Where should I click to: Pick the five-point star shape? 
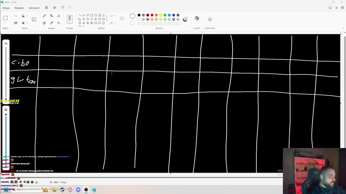coord(88,23)
